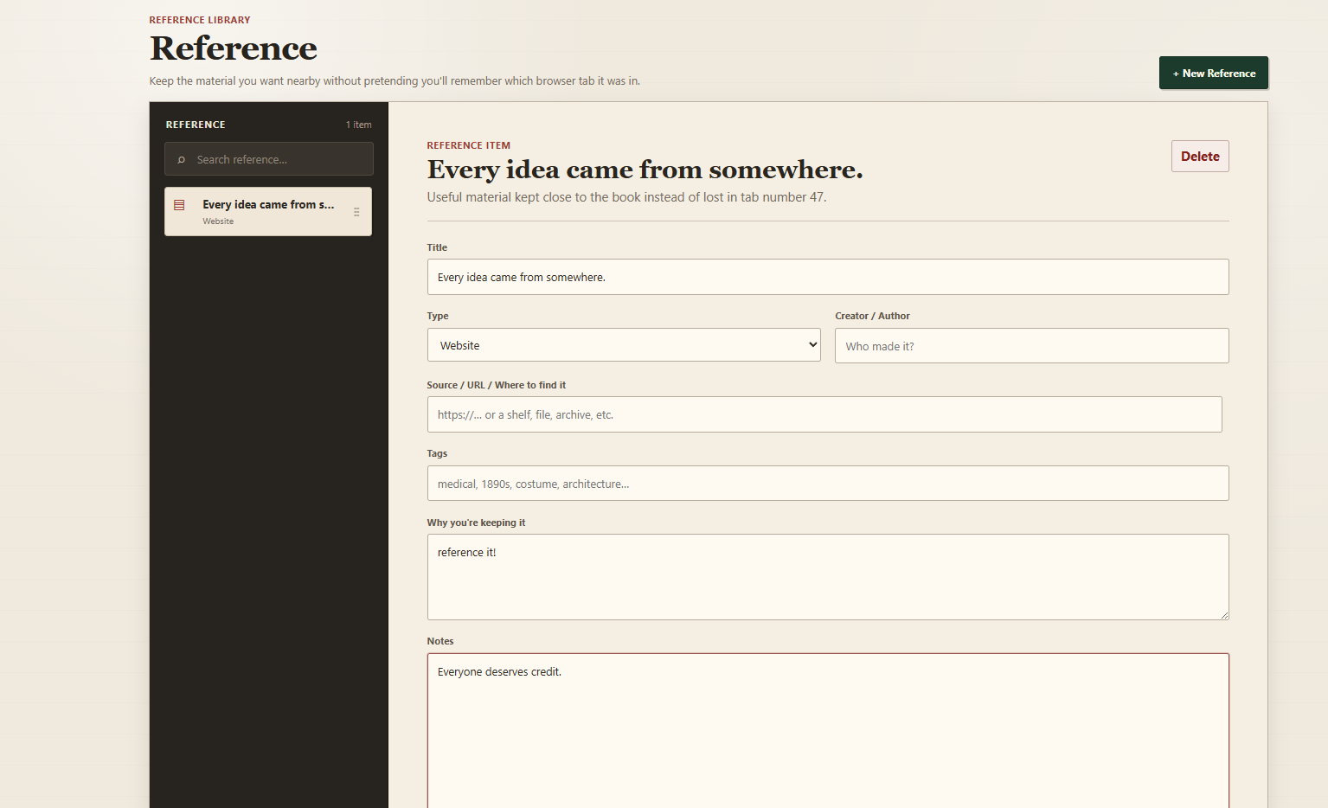Click the '1 item' count text
This screenshot has width=1328, height=808.
(359, 125)
